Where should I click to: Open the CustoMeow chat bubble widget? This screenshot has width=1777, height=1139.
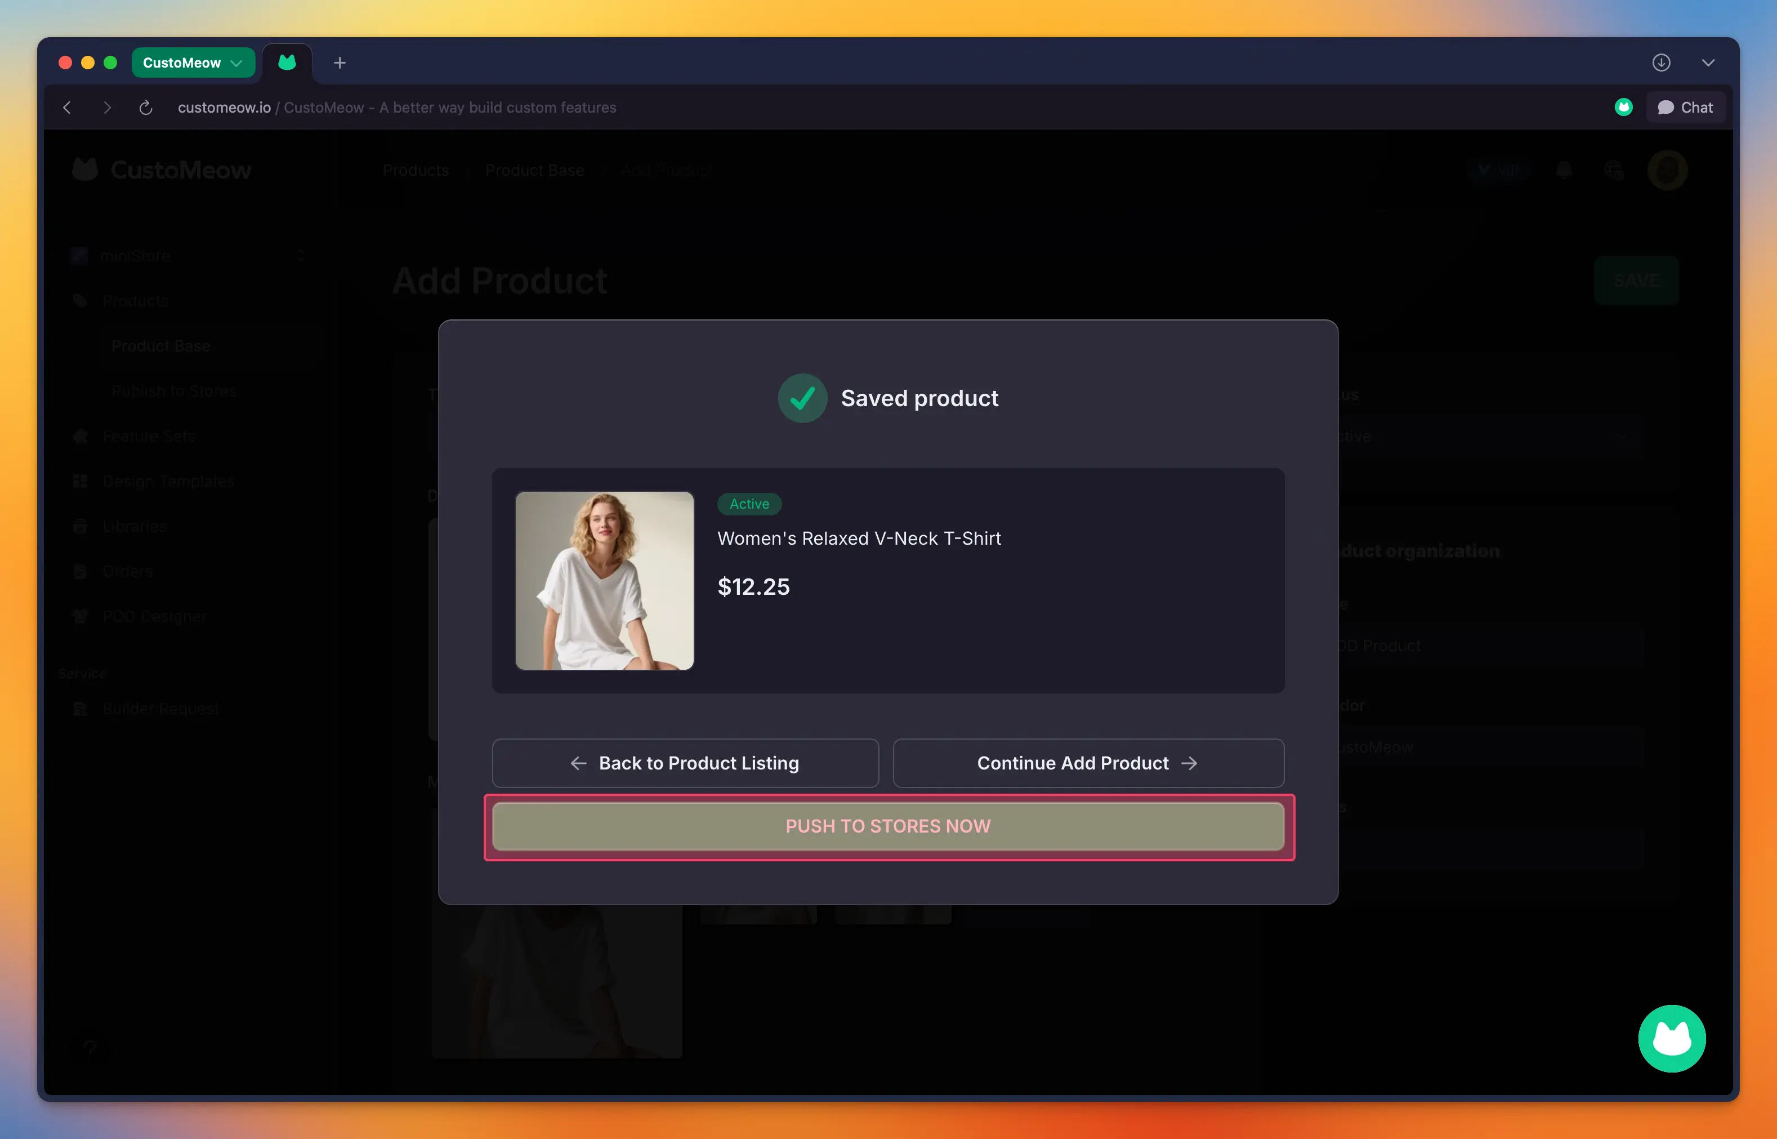point(1671,1038)
